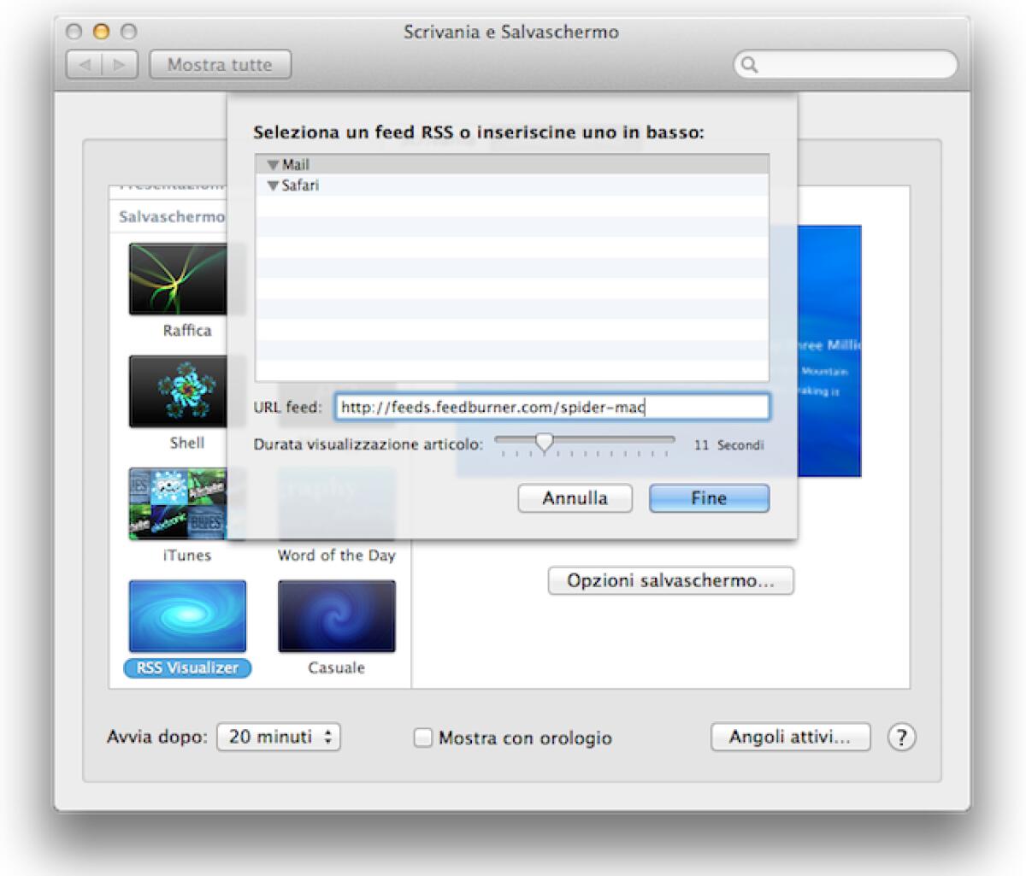Open the Avvia dopo duration dropdown
The height and width of the screenshot is (876, 1026).
[279, 737]
